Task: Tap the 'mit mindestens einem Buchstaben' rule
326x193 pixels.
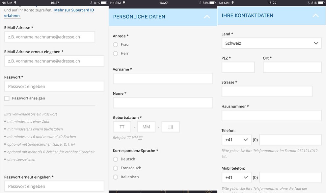Action: [x=35, y=129]
